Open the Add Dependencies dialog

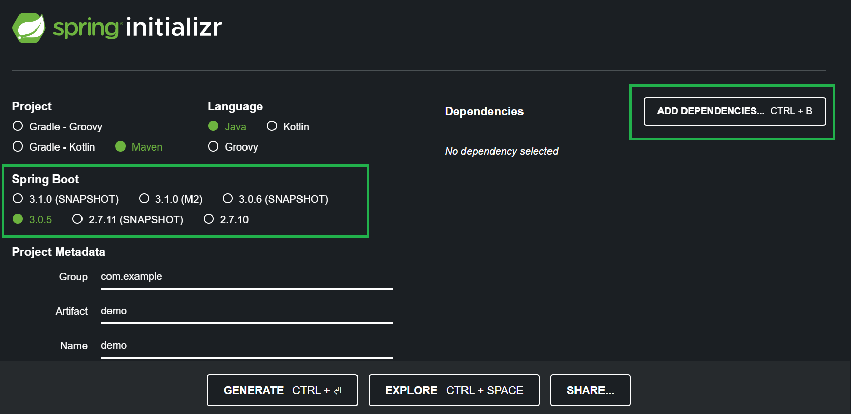[734, 111]
